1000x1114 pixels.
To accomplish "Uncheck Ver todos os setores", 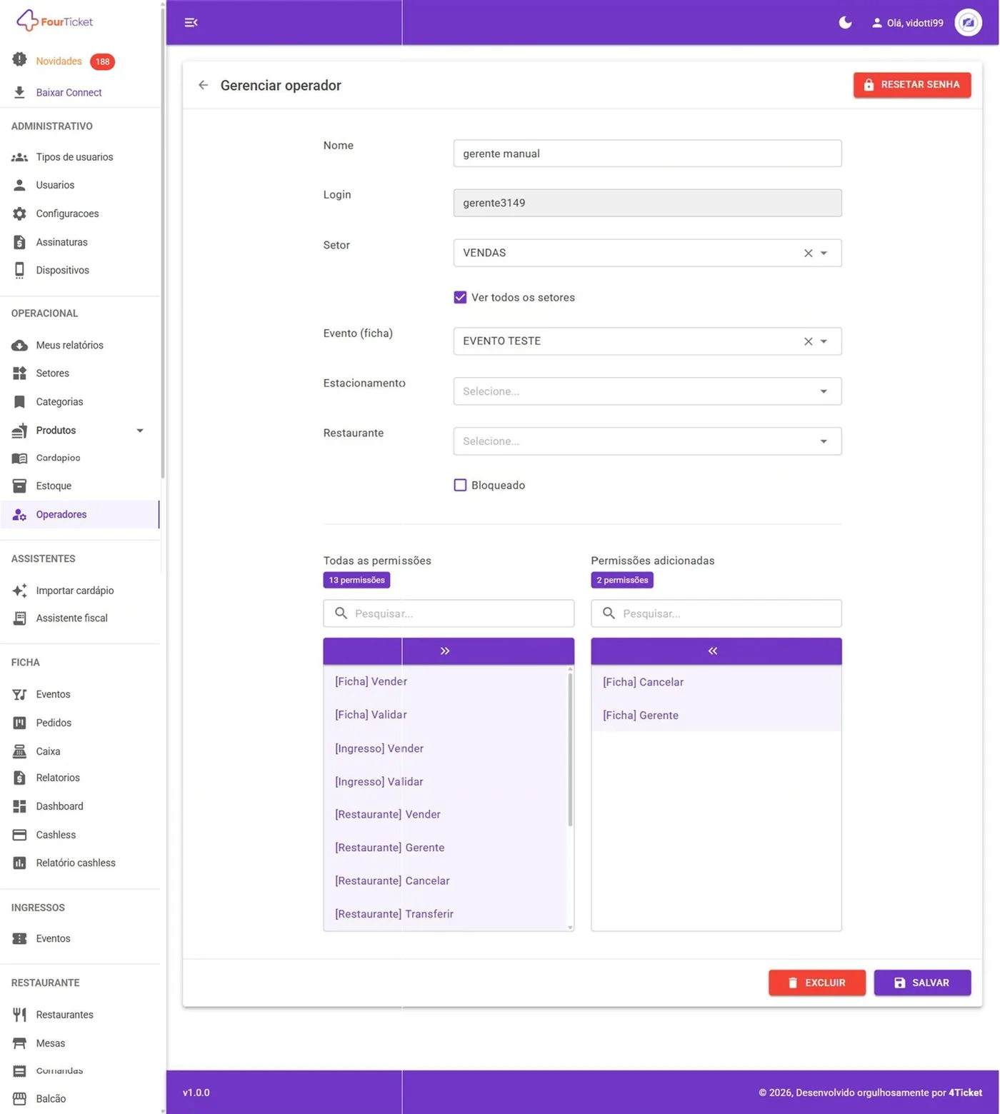I will pos(460,298).
